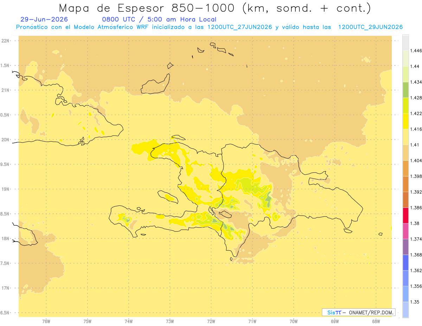Click the legend value '1.404'

click(x=416, y=160)
